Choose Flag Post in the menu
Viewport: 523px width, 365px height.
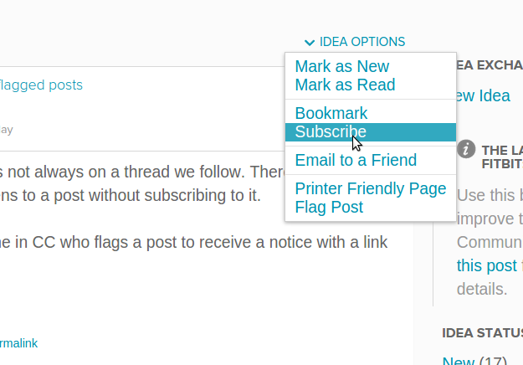(x=329, y=207)
